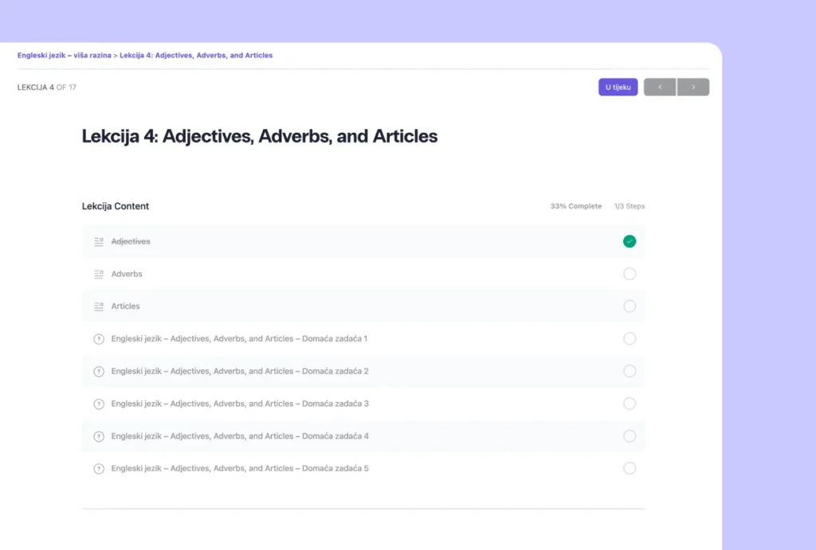This screenshot has height=550, width=816.
Task: Go to next lesson with right chevron
Action: pos(693,87)
